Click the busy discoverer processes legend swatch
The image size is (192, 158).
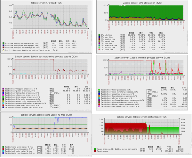pyautogui.click(x=3, y=95)
